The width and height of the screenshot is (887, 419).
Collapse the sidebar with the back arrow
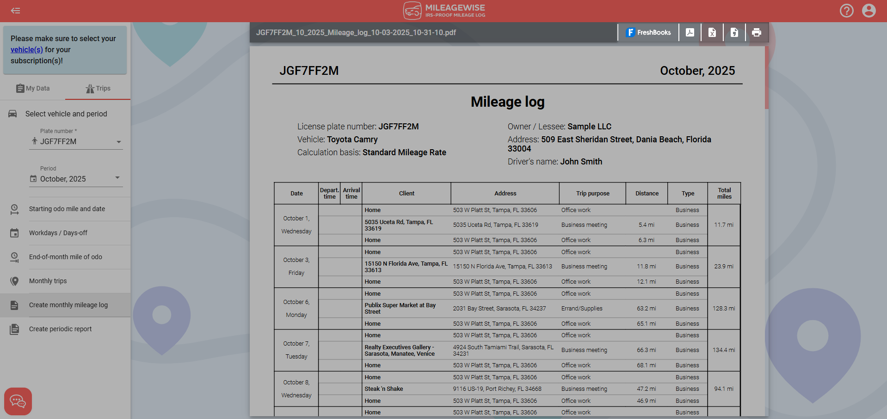(x=15, y=11)
